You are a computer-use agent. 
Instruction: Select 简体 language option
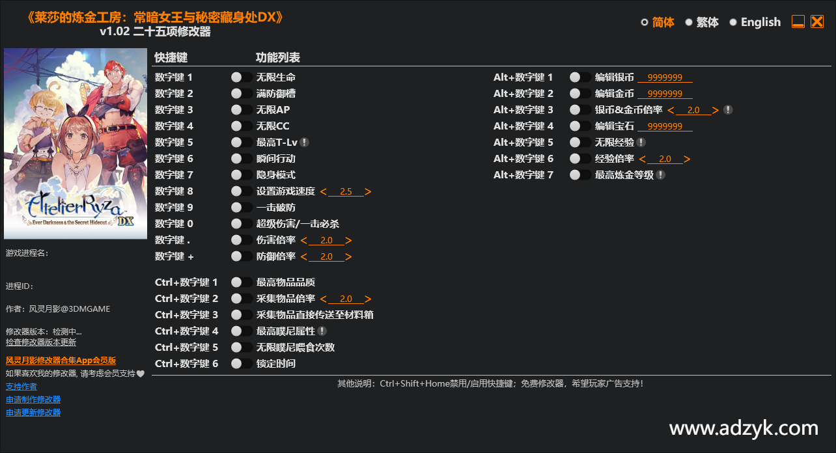click(658, 22)
